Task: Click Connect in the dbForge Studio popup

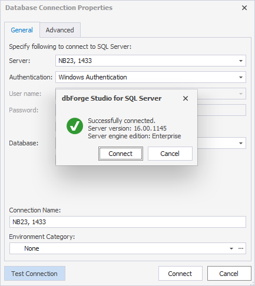Action: [x=121, y=154]
